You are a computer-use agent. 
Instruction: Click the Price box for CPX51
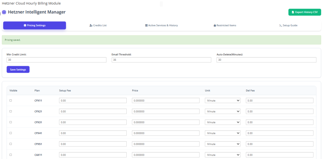click(x=166, y=144)
